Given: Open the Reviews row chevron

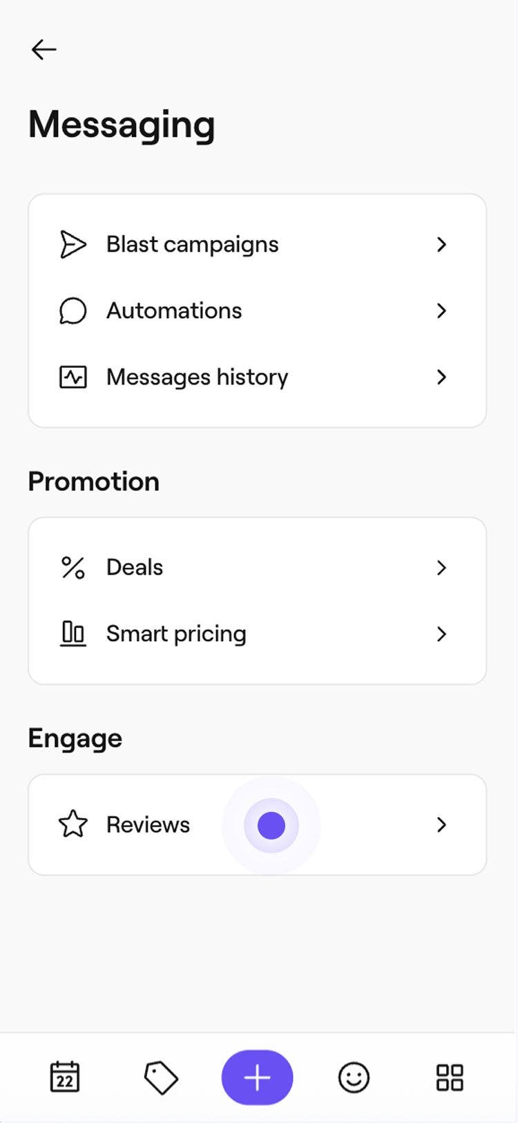Looking at the screenshot, I should [442, 824].
